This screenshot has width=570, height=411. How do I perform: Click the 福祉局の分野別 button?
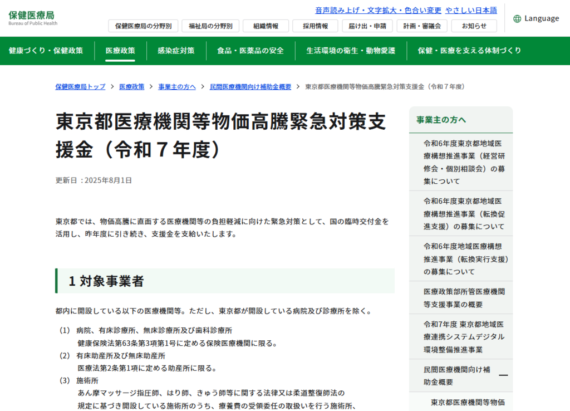pos(210,26)
